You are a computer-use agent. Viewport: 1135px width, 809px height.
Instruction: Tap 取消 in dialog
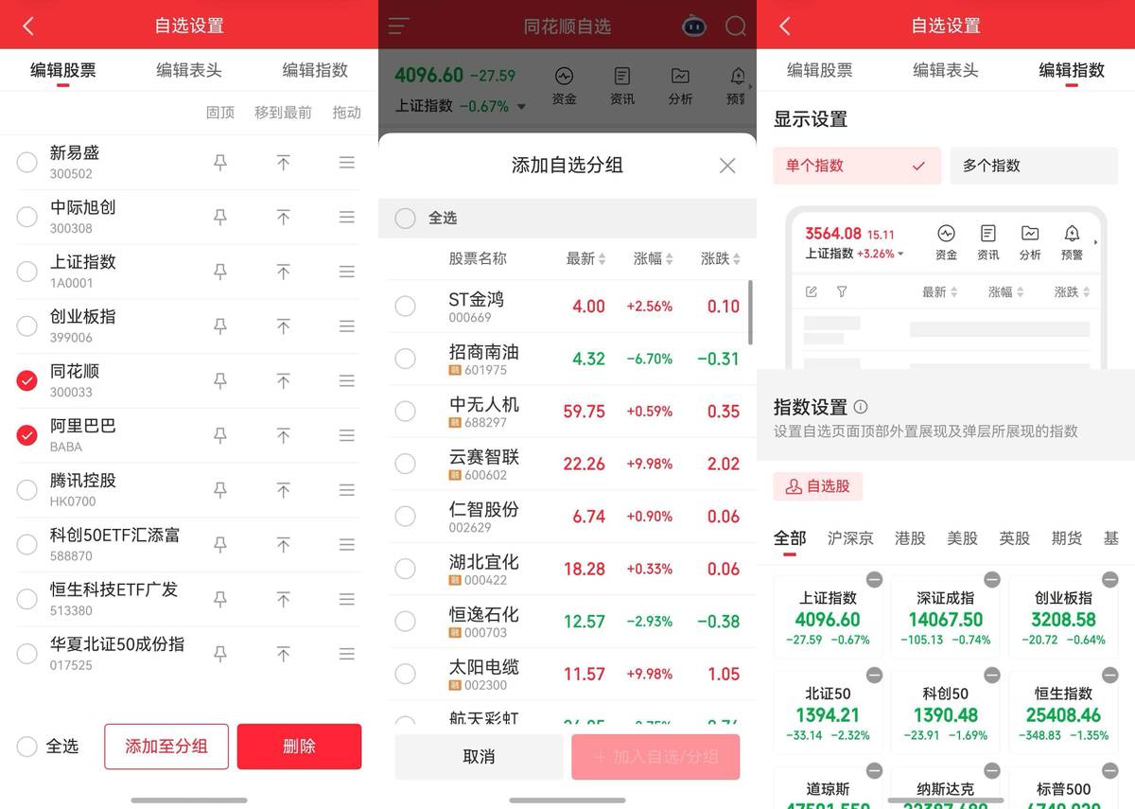(480, 757)
